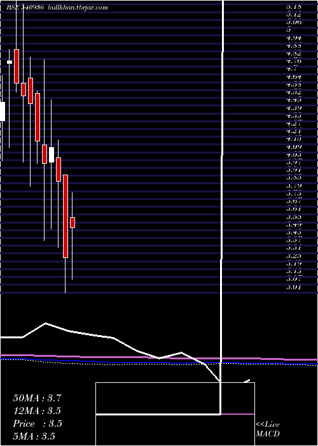Viewport: 318px width, 446px height.
Task: Click the "BSE 540936 bullkhan.tbrjar.com" chart title
Action: point(57,8)
